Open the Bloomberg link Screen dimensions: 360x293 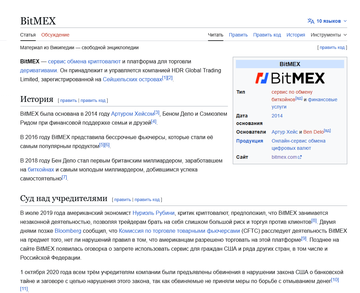click(x=68, y=231)
